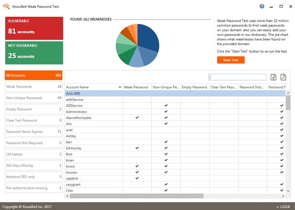Viewport: 295px width, 210px height.
Task: Click the Start Test button
Action: 230,60
